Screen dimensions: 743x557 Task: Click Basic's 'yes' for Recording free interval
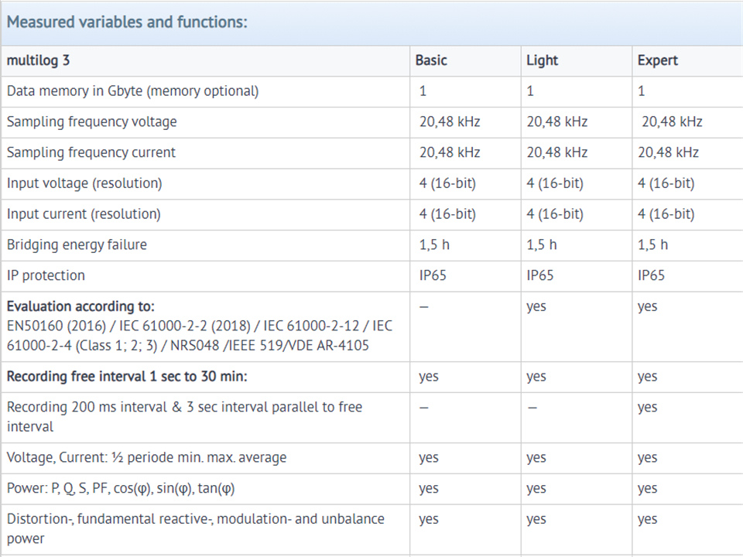tap(429, 377)
